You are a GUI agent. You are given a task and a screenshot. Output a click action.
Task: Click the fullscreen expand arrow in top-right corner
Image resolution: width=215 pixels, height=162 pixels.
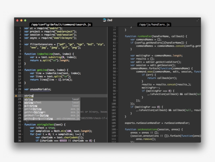tap(198, 20)
